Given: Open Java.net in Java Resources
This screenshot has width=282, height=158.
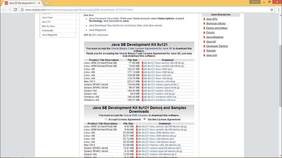Looking at the screenshot, I should point(211,42).
